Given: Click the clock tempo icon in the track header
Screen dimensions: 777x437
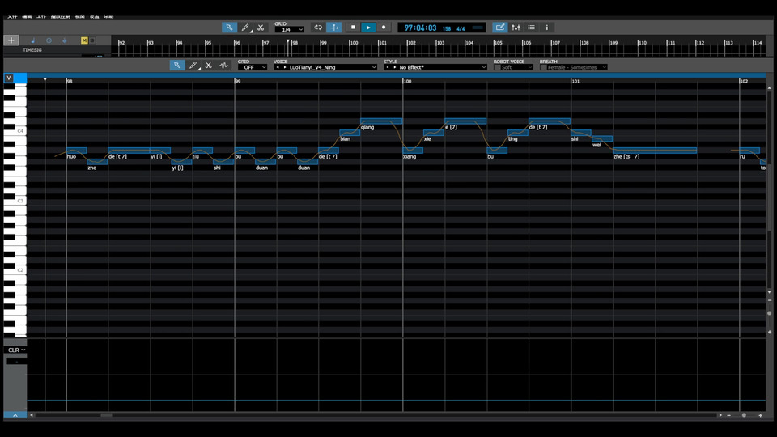Looking at the screenshot, I should coord(49,40).
